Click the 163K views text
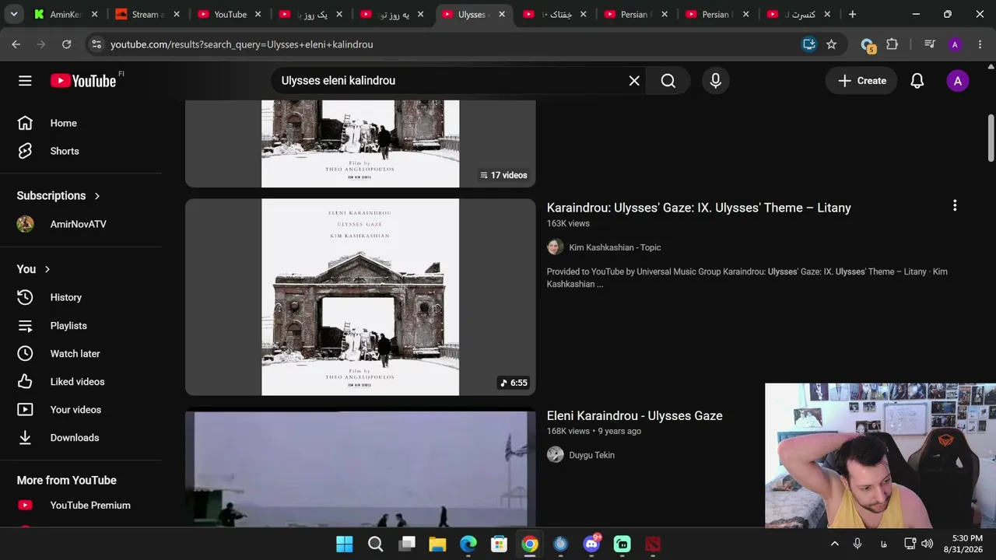 pos(568,223)
